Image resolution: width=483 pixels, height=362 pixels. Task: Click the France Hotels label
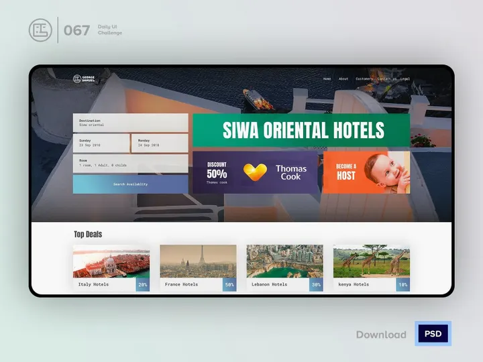tap(181, 284)
